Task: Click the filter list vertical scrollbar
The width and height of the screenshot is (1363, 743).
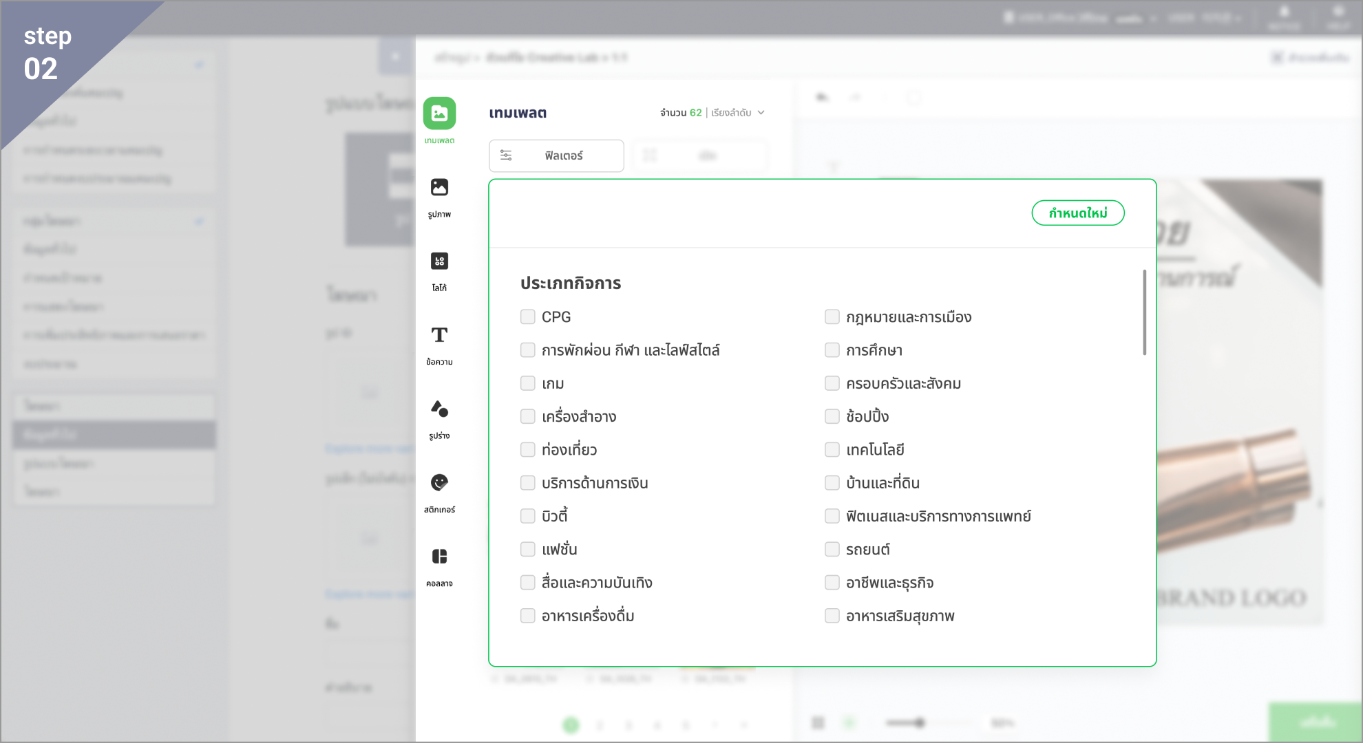Action: 1144,313
